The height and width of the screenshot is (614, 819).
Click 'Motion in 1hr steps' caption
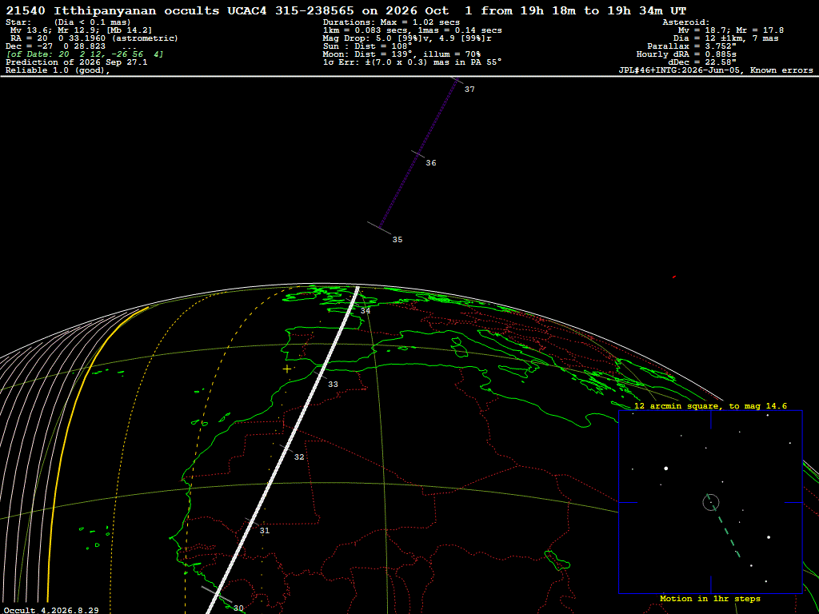(x=710, y=599)
